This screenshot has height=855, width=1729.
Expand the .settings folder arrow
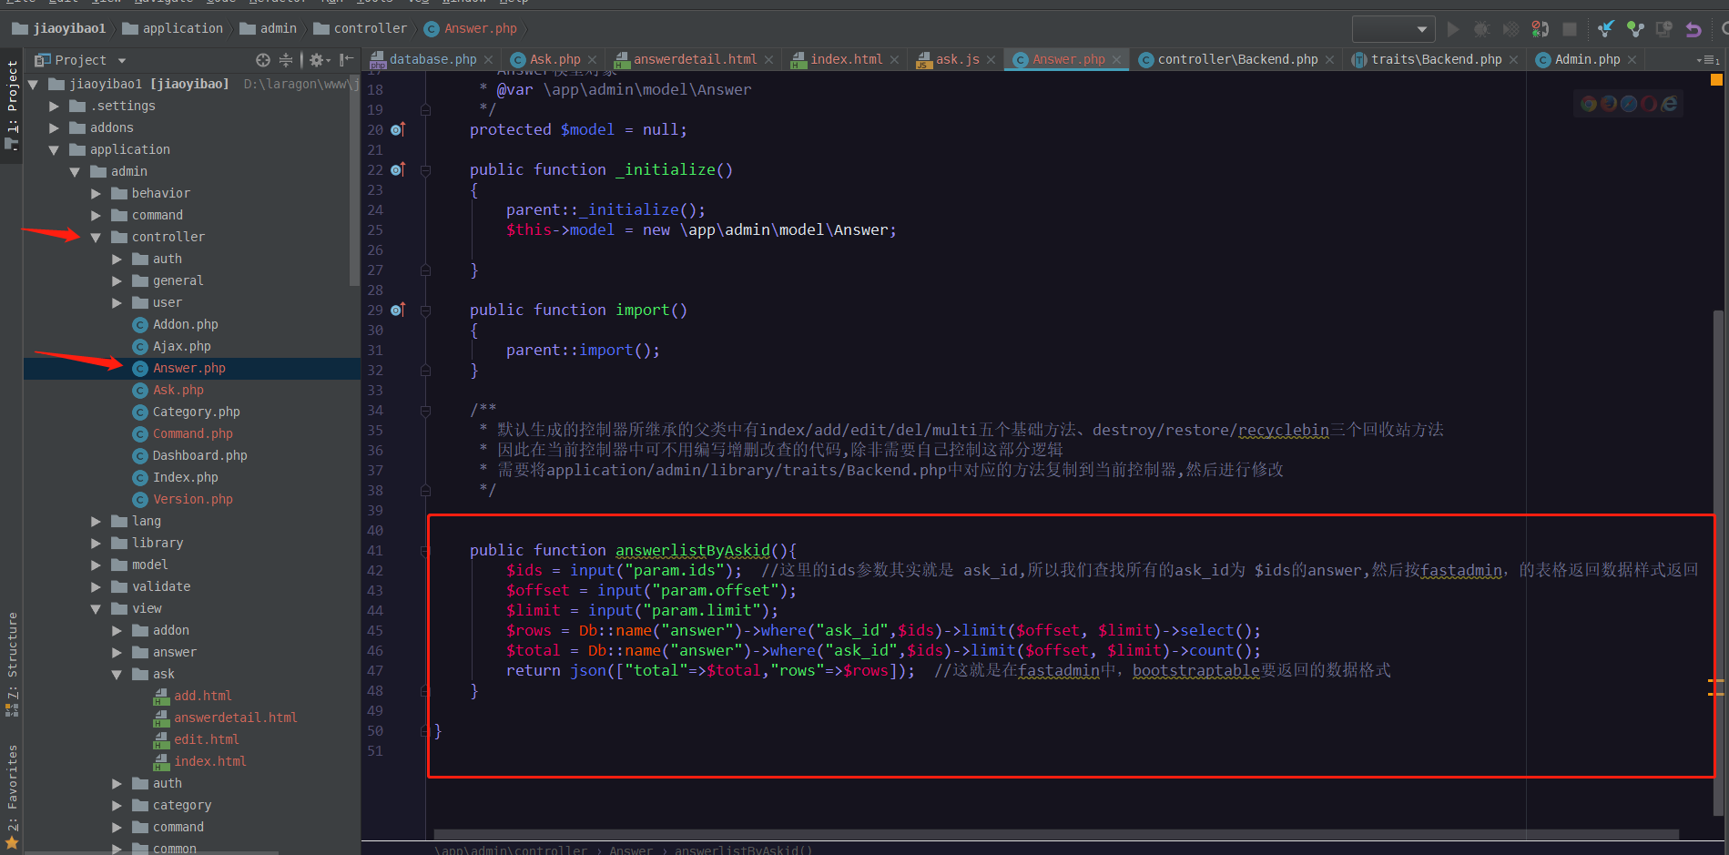click(x=54, y=107)
